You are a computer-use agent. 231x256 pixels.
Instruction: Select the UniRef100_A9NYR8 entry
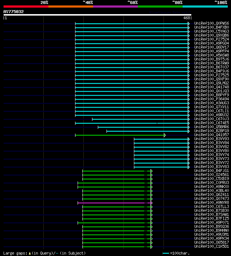point(212,203)
